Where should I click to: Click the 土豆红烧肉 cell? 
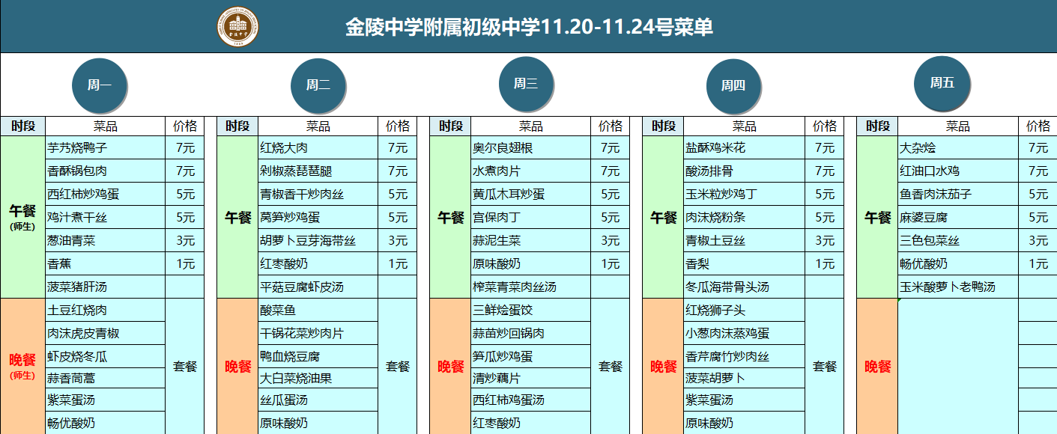[106, 310]
